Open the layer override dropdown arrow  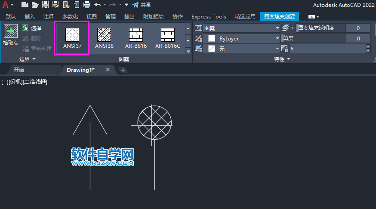292,28
